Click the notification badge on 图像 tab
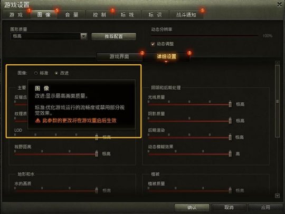Image resolution: width=285 pixels, height=214 pixels. click(x=57, y=10)
